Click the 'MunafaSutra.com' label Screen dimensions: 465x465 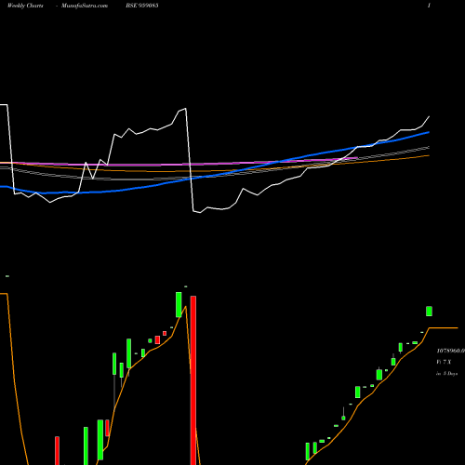tap(85, 6)
